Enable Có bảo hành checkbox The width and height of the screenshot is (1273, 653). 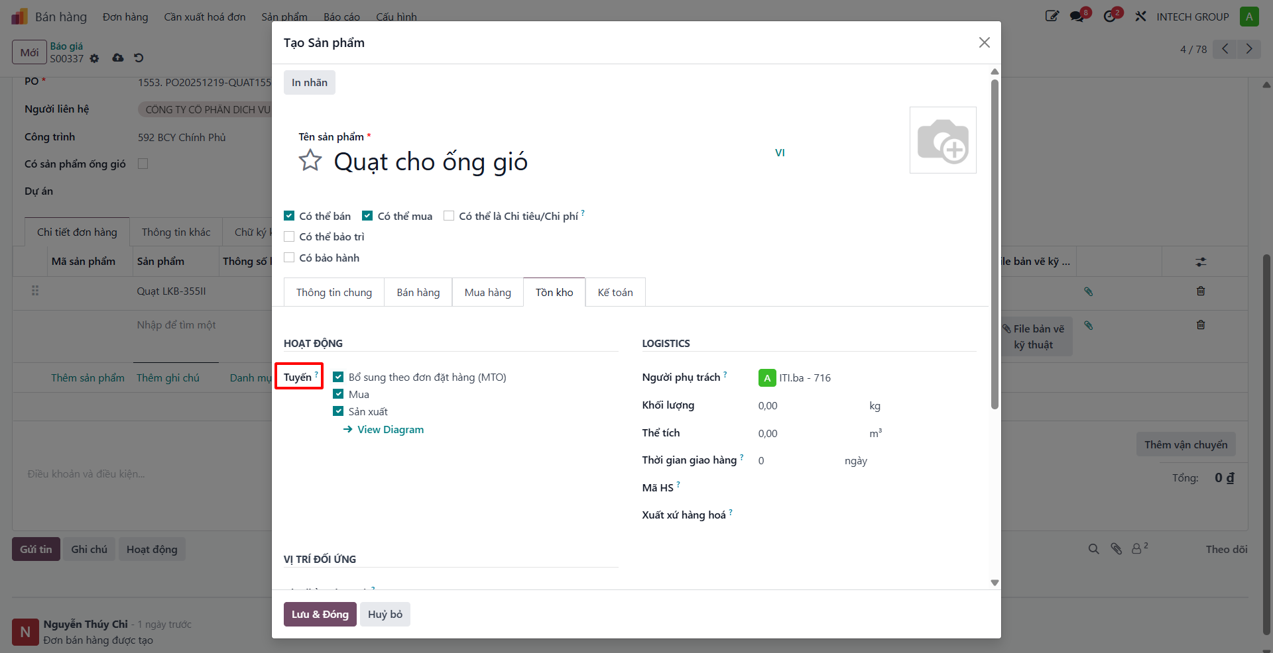tap(289, 258)
